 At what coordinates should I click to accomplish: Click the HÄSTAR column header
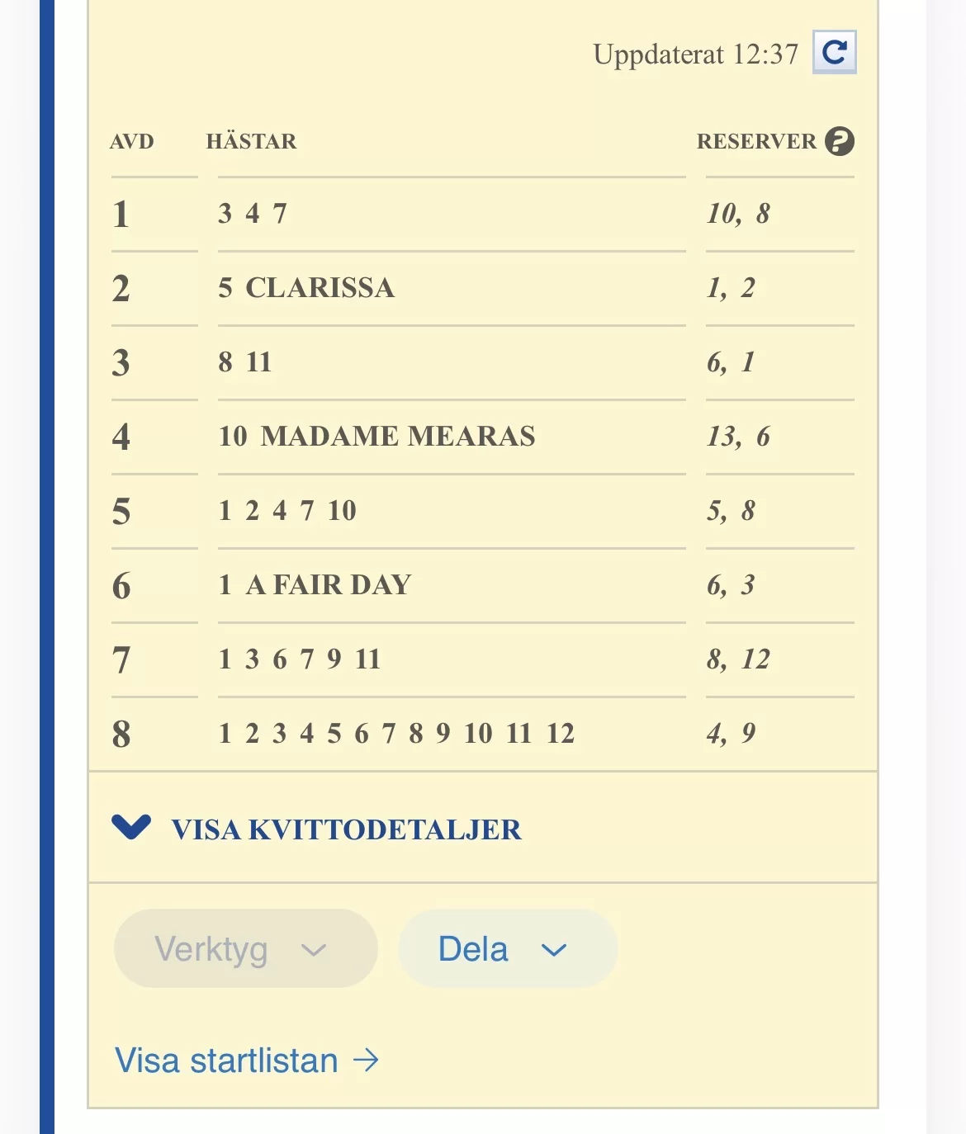point(251,141)
